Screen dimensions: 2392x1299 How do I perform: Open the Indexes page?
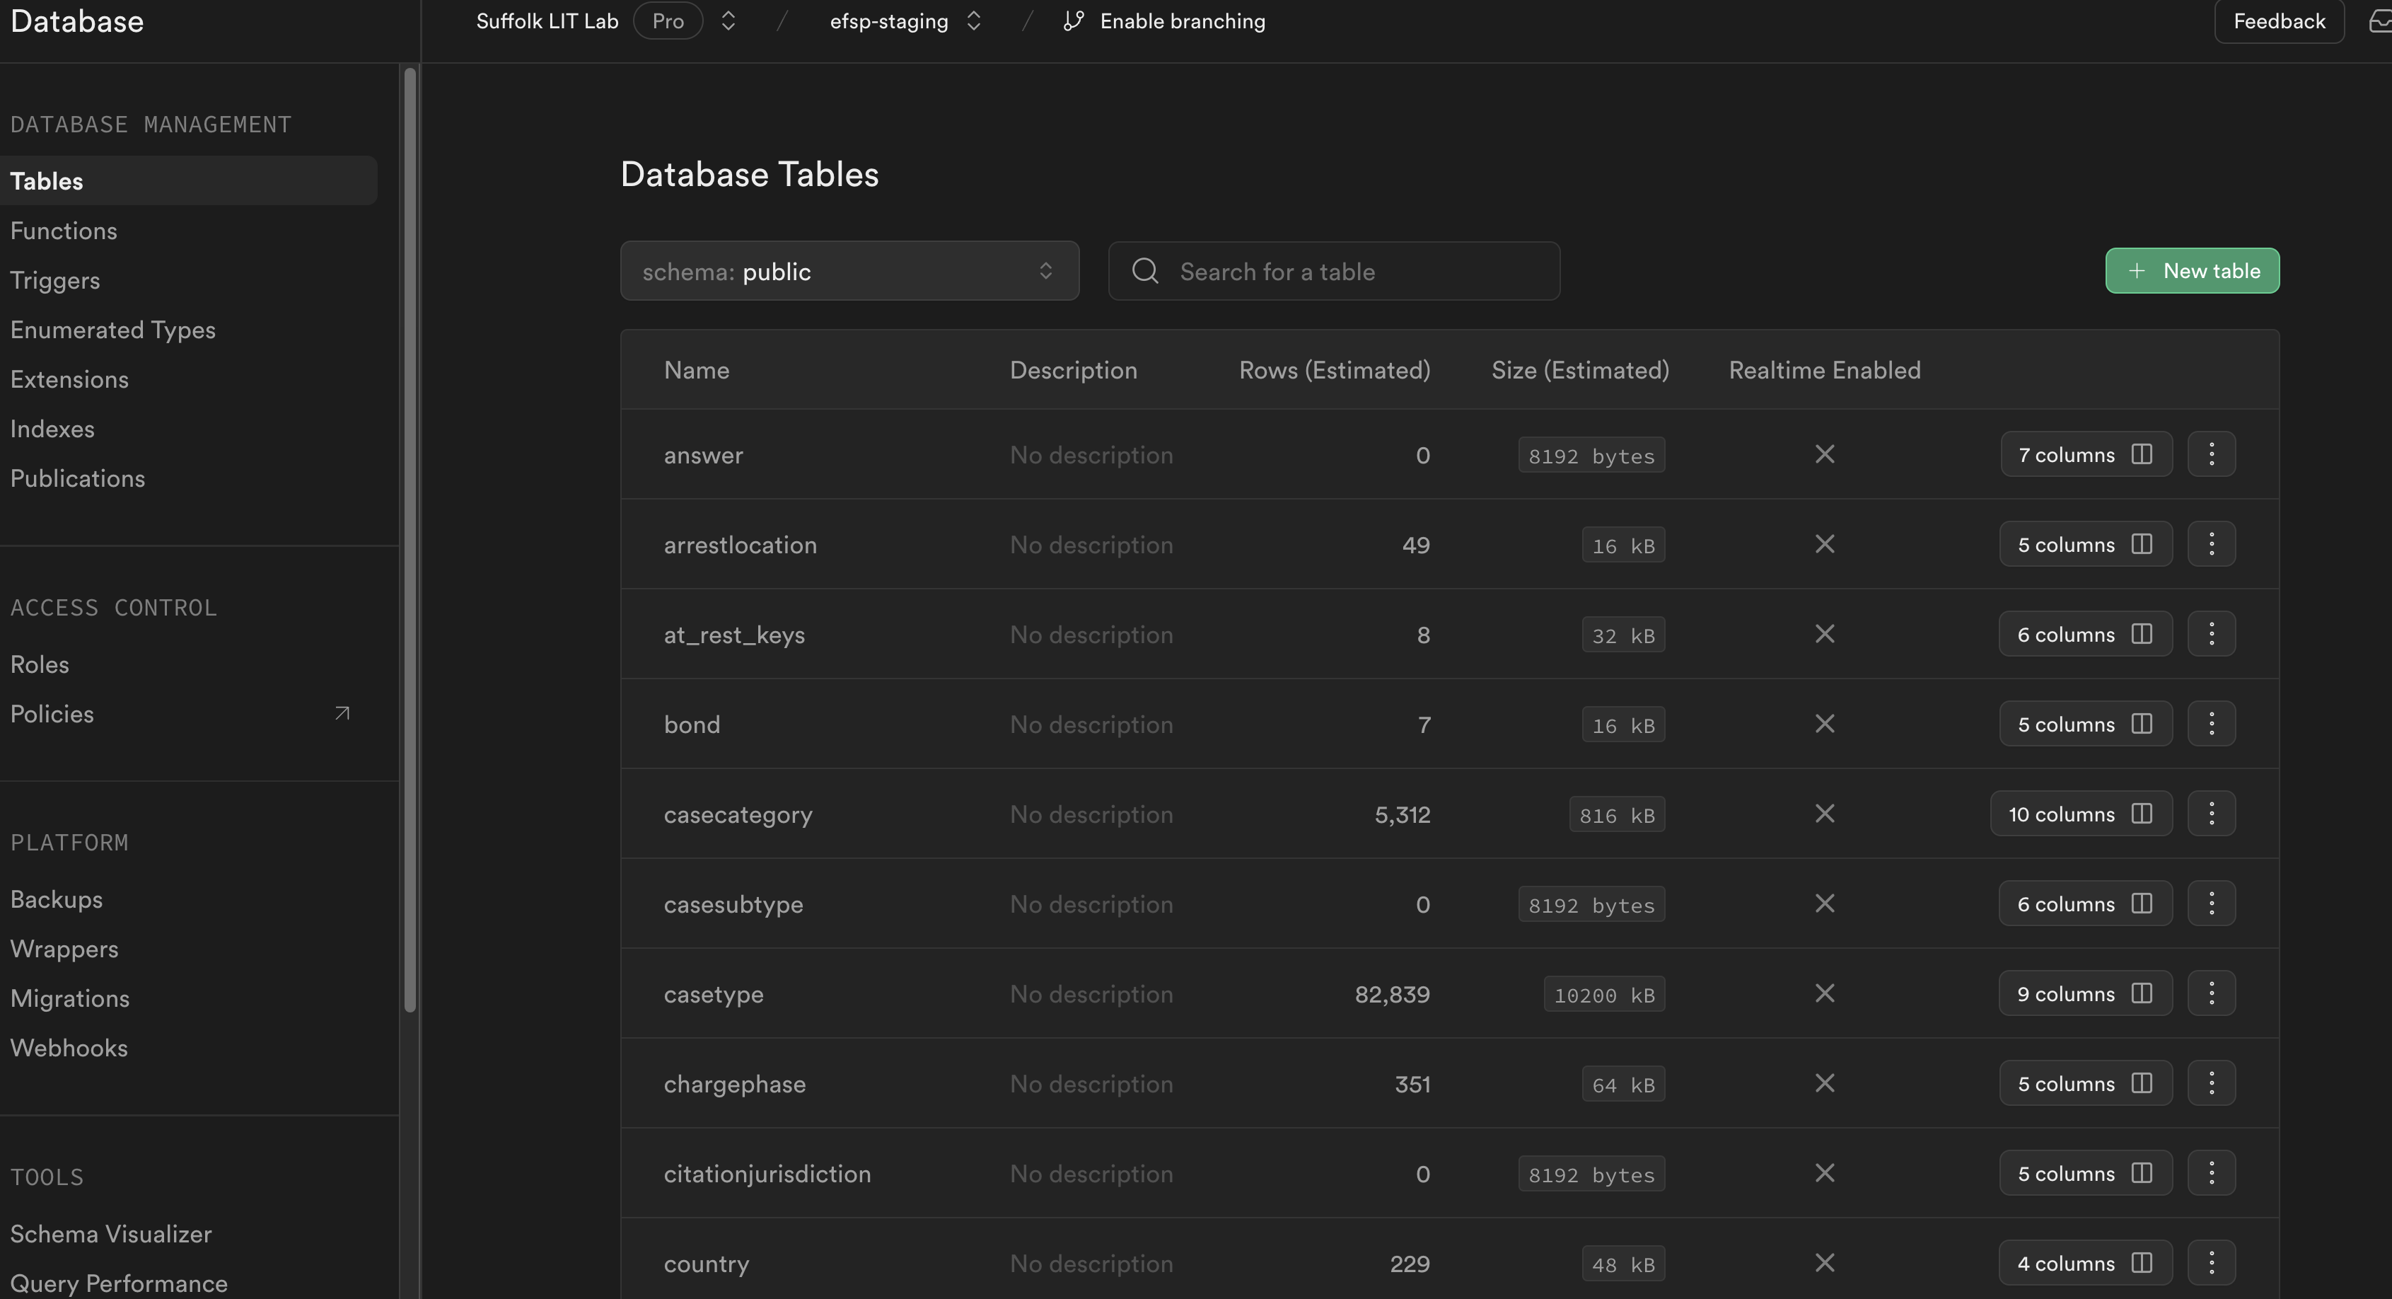coord(52,428)
